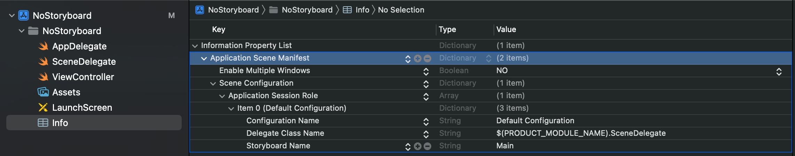795x156 pixels.
Task: Click plus icon on Storyboard Name row
Action: tap(418, 147)
